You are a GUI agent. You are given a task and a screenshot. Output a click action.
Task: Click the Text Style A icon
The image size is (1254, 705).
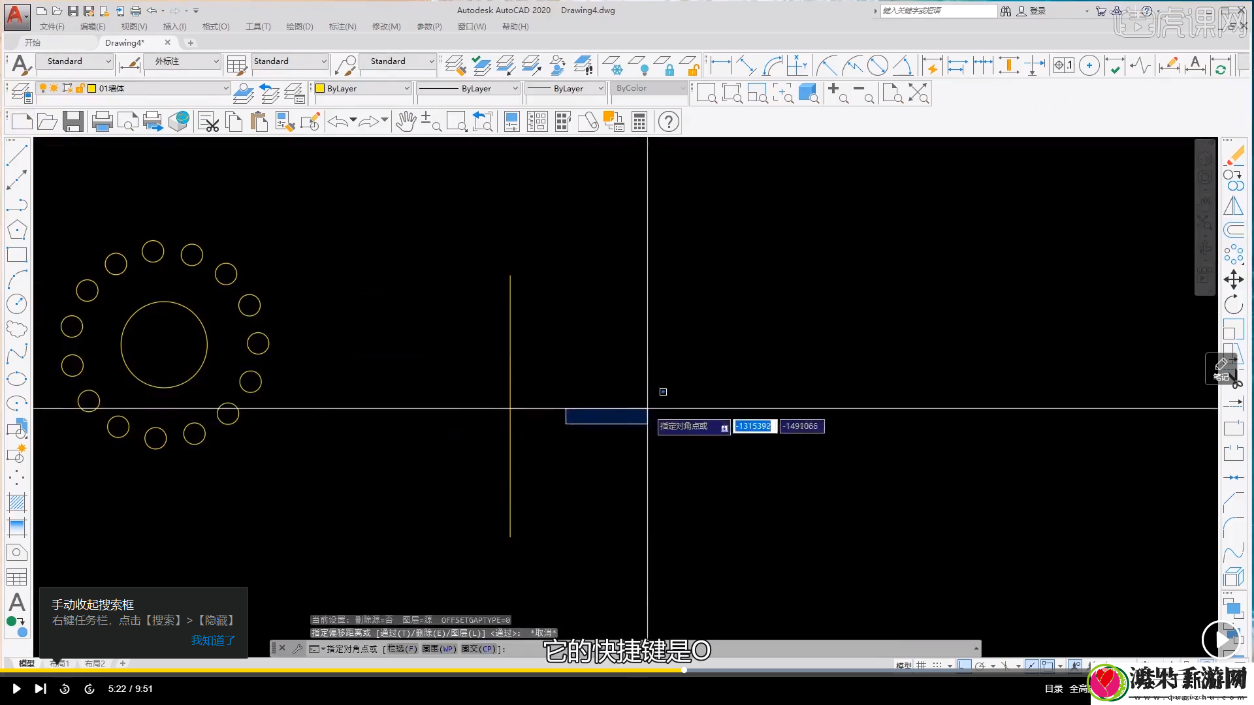21,65
